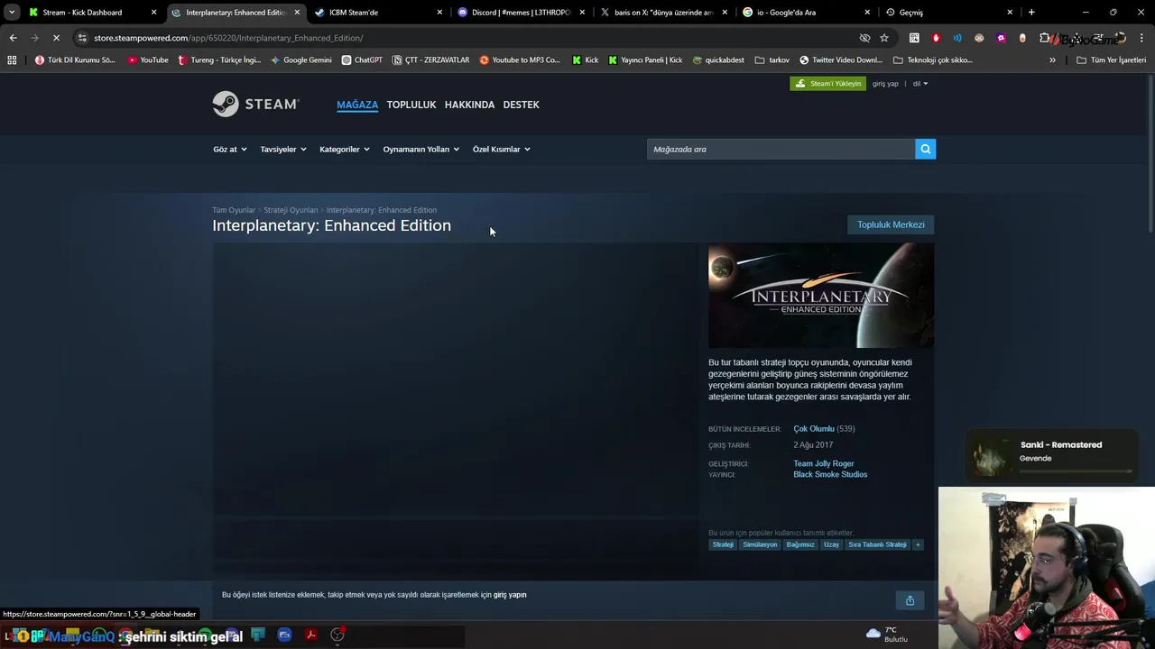Switch to the baris on X tab
Screen dimensions: 1155x649
click(x=661, y=13)
